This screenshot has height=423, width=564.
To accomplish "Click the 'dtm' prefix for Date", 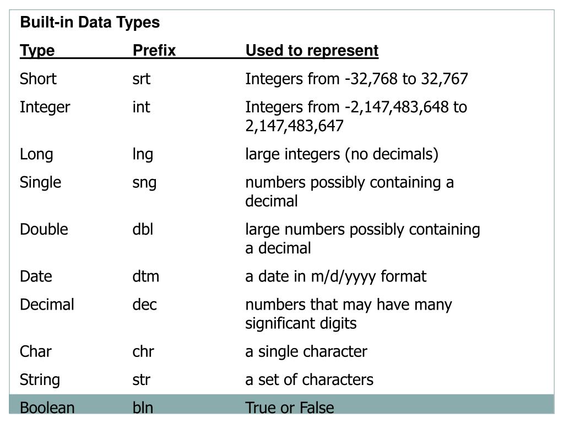I will 145,276.
